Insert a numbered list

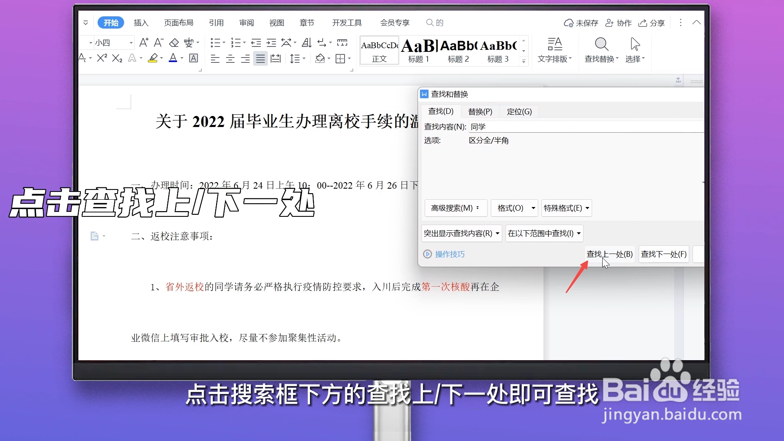pos(236,42)
